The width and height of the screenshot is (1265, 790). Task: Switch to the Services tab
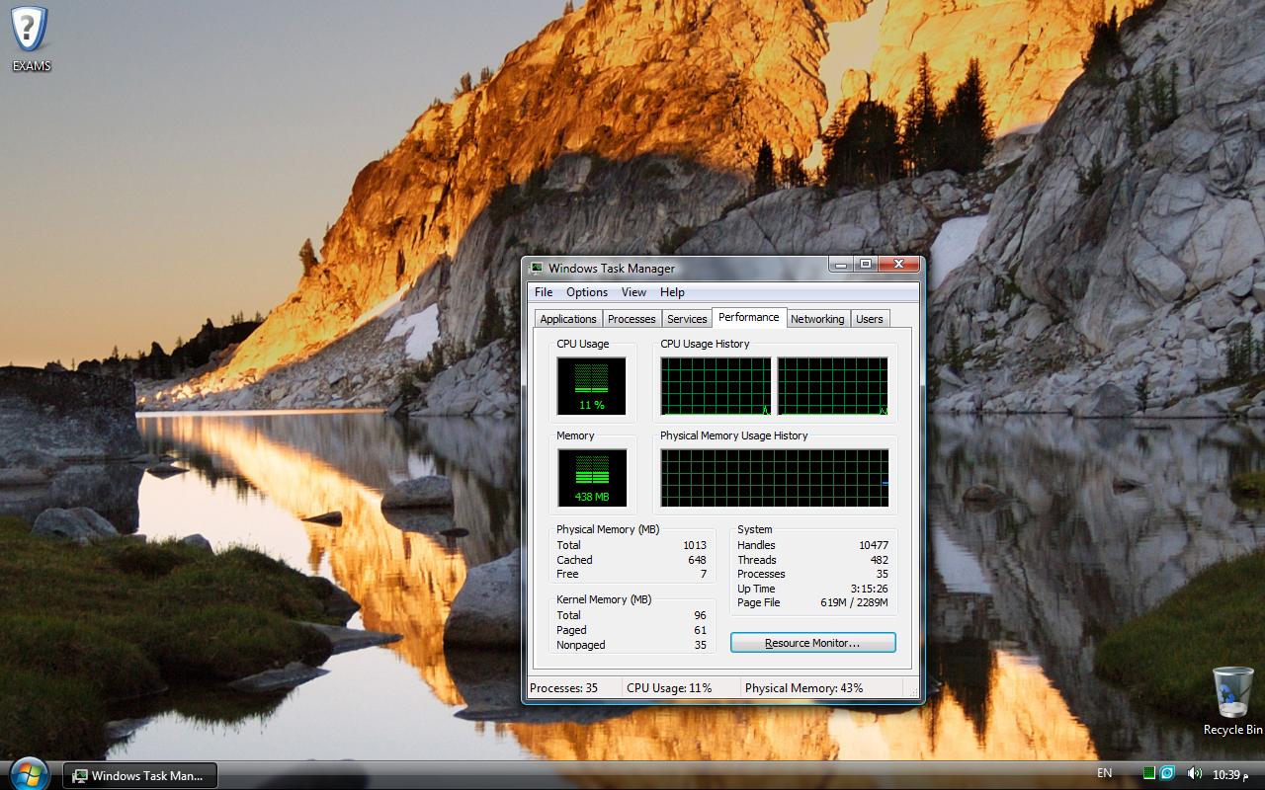[687, 319]
